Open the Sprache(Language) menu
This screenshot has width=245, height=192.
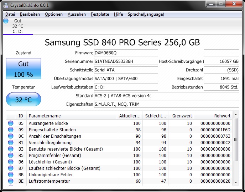[146, 14]
